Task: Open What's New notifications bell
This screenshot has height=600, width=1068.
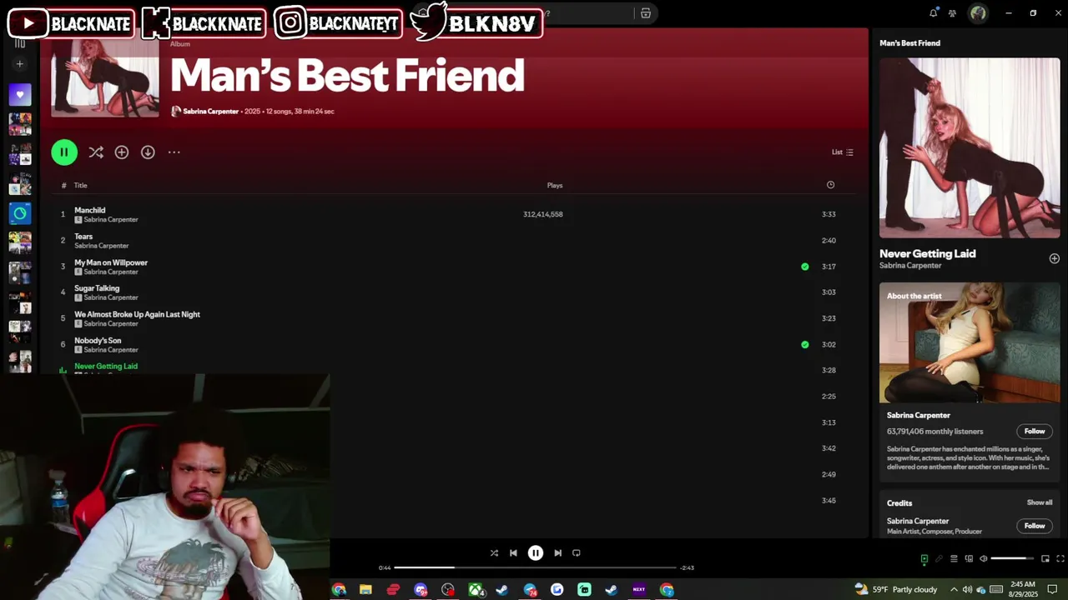Action: tap(933, 13)
